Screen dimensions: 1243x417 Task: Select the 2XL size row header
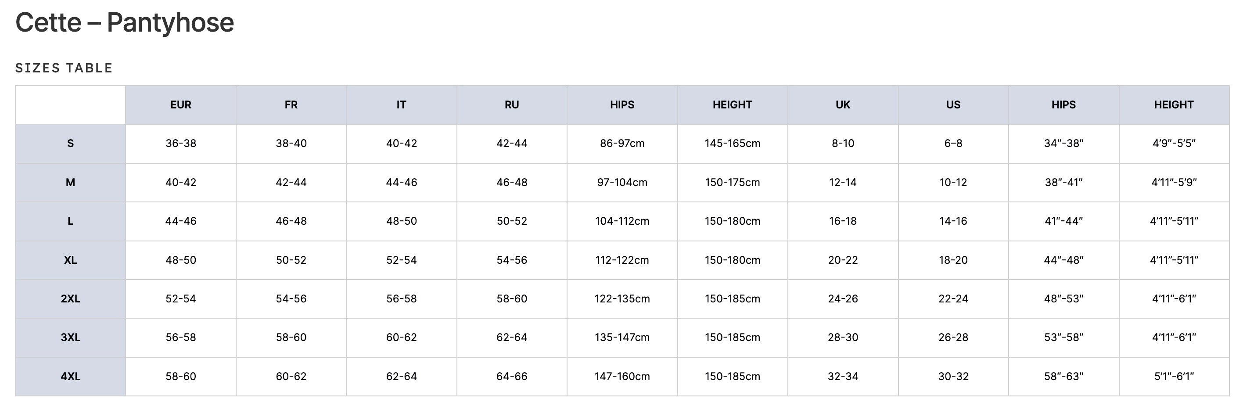pos(71,299)
